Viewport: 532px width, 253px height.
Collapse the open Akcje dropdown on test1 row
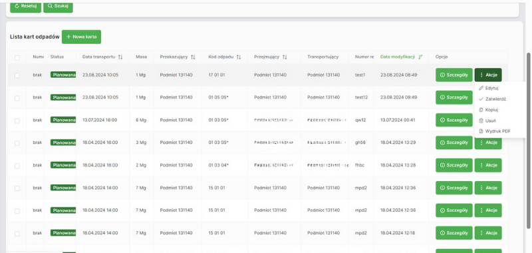click(488, 75)
